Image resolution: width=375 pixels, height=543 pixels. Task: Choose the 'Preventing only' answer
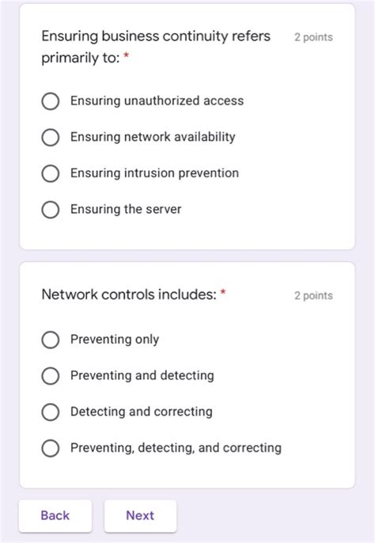(x=51, y=340)
